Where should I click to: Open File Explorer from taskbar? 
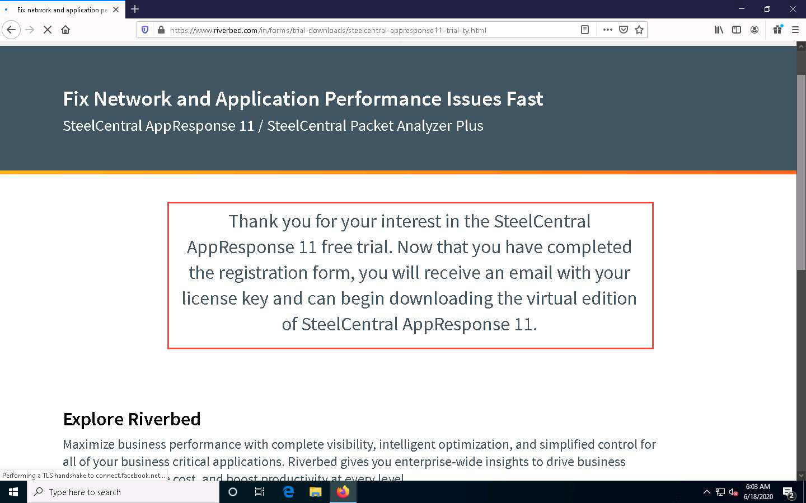click(x=316, y=492)
